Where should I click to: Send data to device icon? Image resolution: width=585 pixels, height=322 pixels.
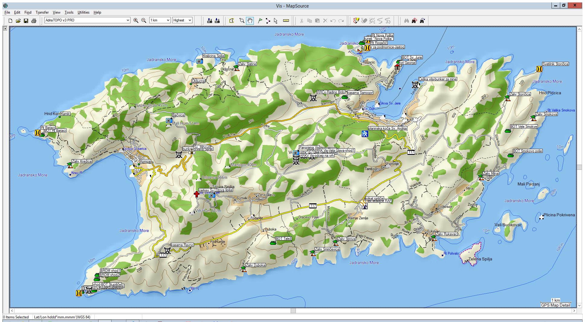coord(209,21)
